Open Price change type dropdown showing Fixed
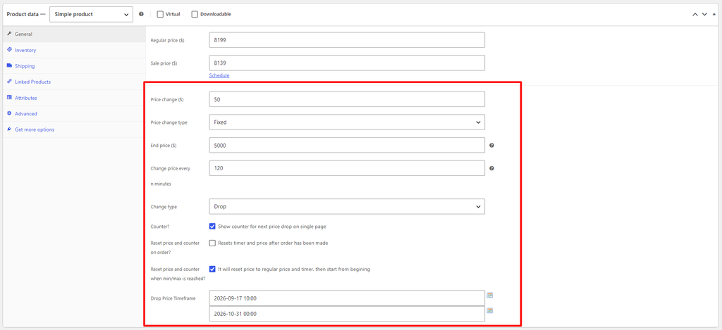The width and height of the screenshot is (722, 330). (347, 122)
